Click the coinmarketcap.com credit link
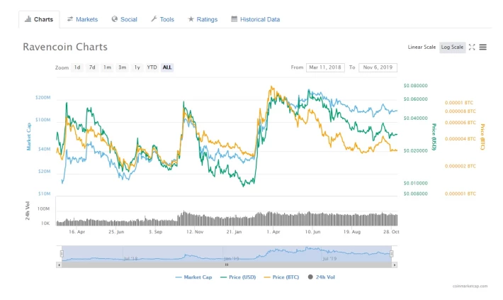The height and width of the screenshot is (300, 503). click(x=470, y=286)
